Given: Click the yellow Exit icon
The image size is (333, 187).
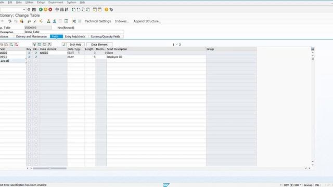Looking at the screenshot, I should (x=45, y=9).
